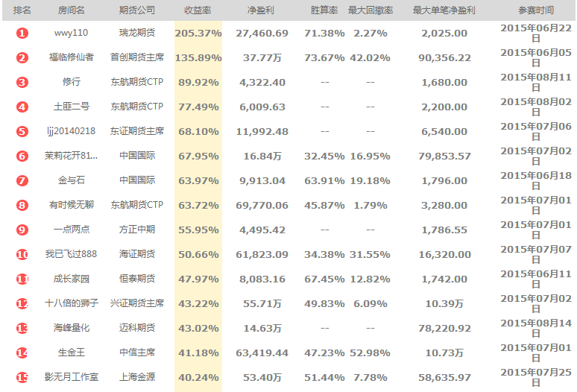Select 瑞龙期货 company cell

pos(137,33)
